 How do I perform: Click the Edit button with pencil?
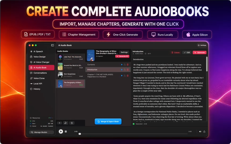187,52
